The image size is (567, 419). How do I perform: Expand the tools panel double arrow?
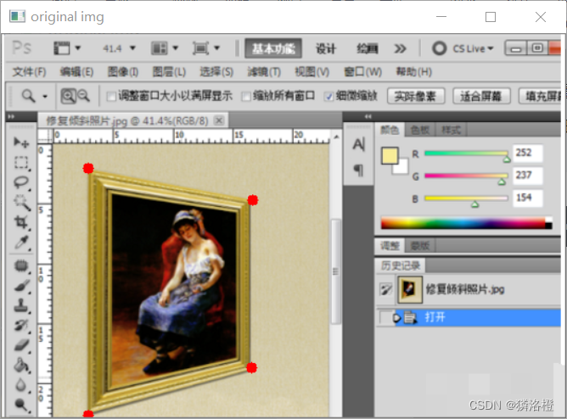[x=11, y=116]
